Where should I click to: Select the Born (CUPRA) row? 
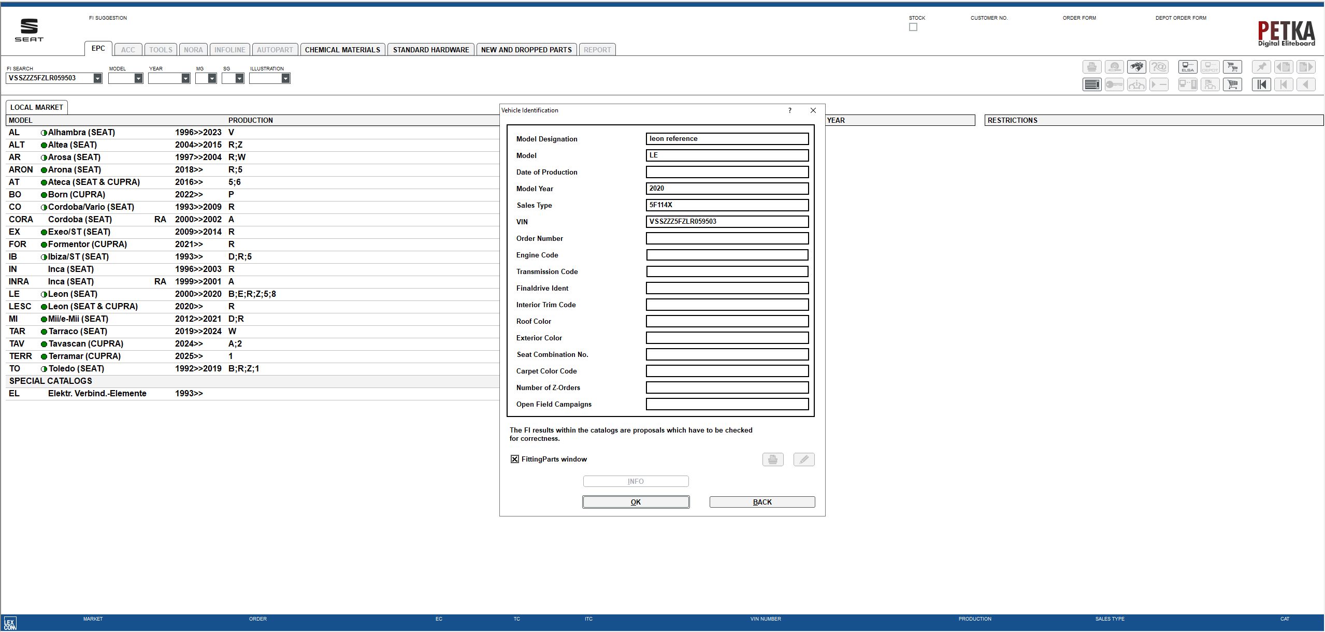tap(253, 194)
